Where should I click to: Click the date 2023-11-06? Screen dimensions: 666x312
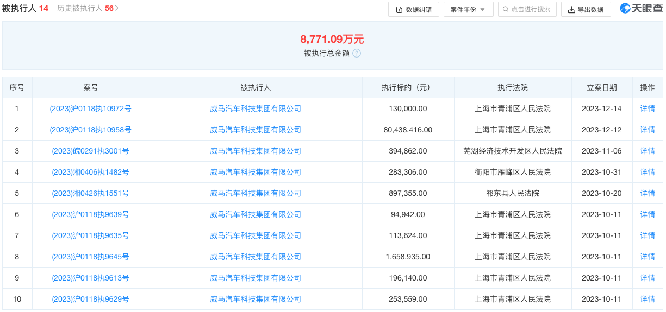pos(602,151)
